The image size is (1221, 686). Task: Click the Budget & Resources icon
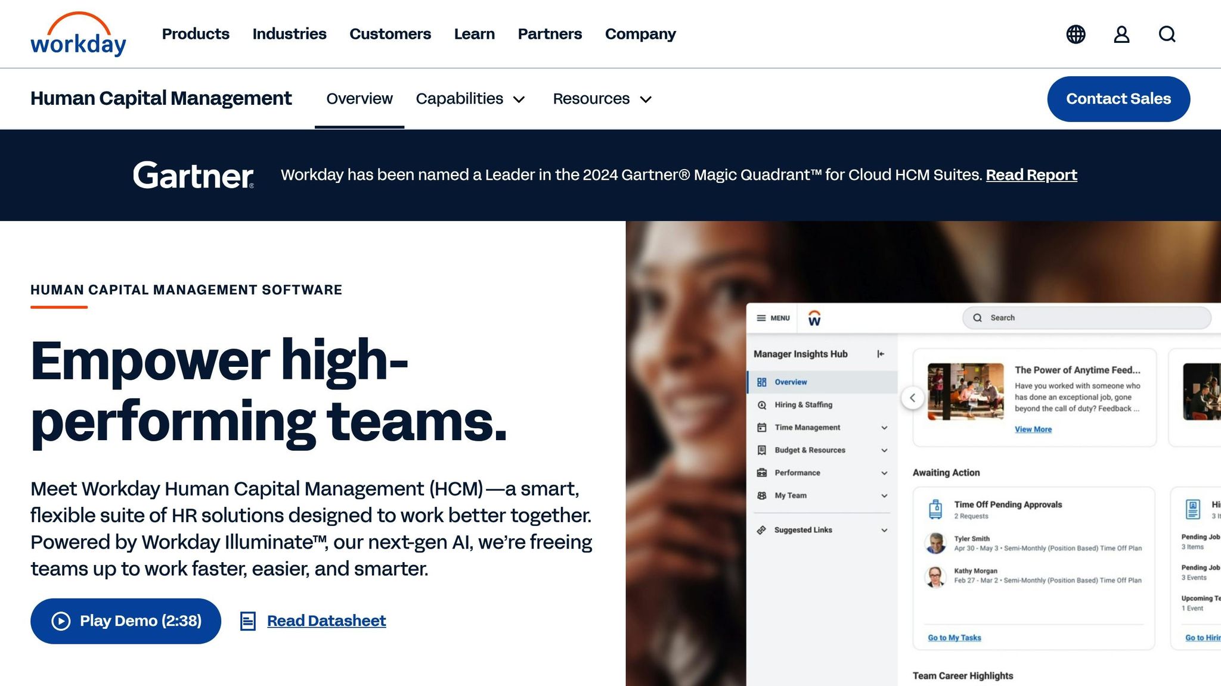click(762, 450)
